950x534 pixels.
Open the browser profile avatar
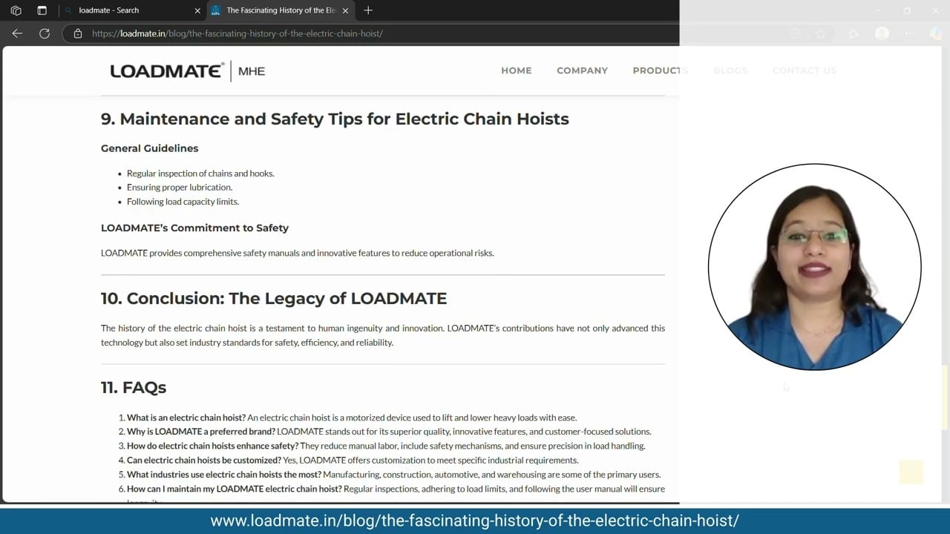pyautogui.click(x=882, y=33)
